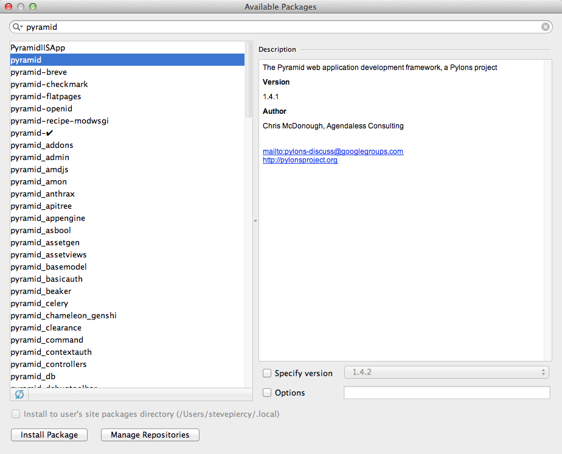
Task: Select pyramid_clearance package
Action: click(x=127, y=328)
